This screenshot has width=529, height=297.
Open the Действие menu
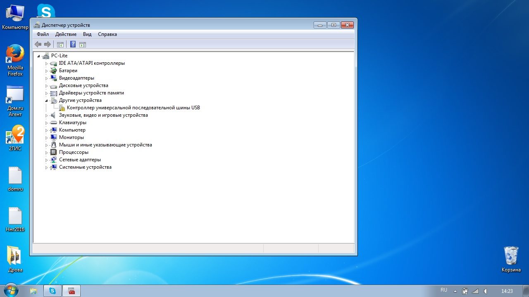click(x=66, y=34)
